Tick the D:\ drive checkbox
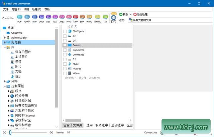 65,41
